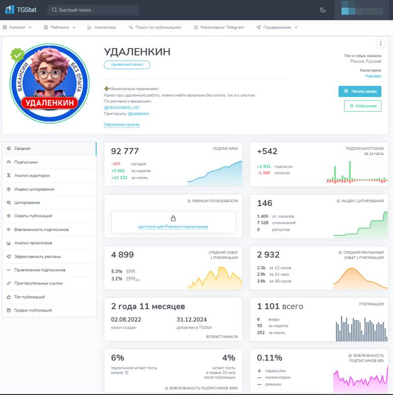Click the subscribers growth chart
Image resolution: width=393 pixels, height=395 pixels.
[x=214, y=173]
